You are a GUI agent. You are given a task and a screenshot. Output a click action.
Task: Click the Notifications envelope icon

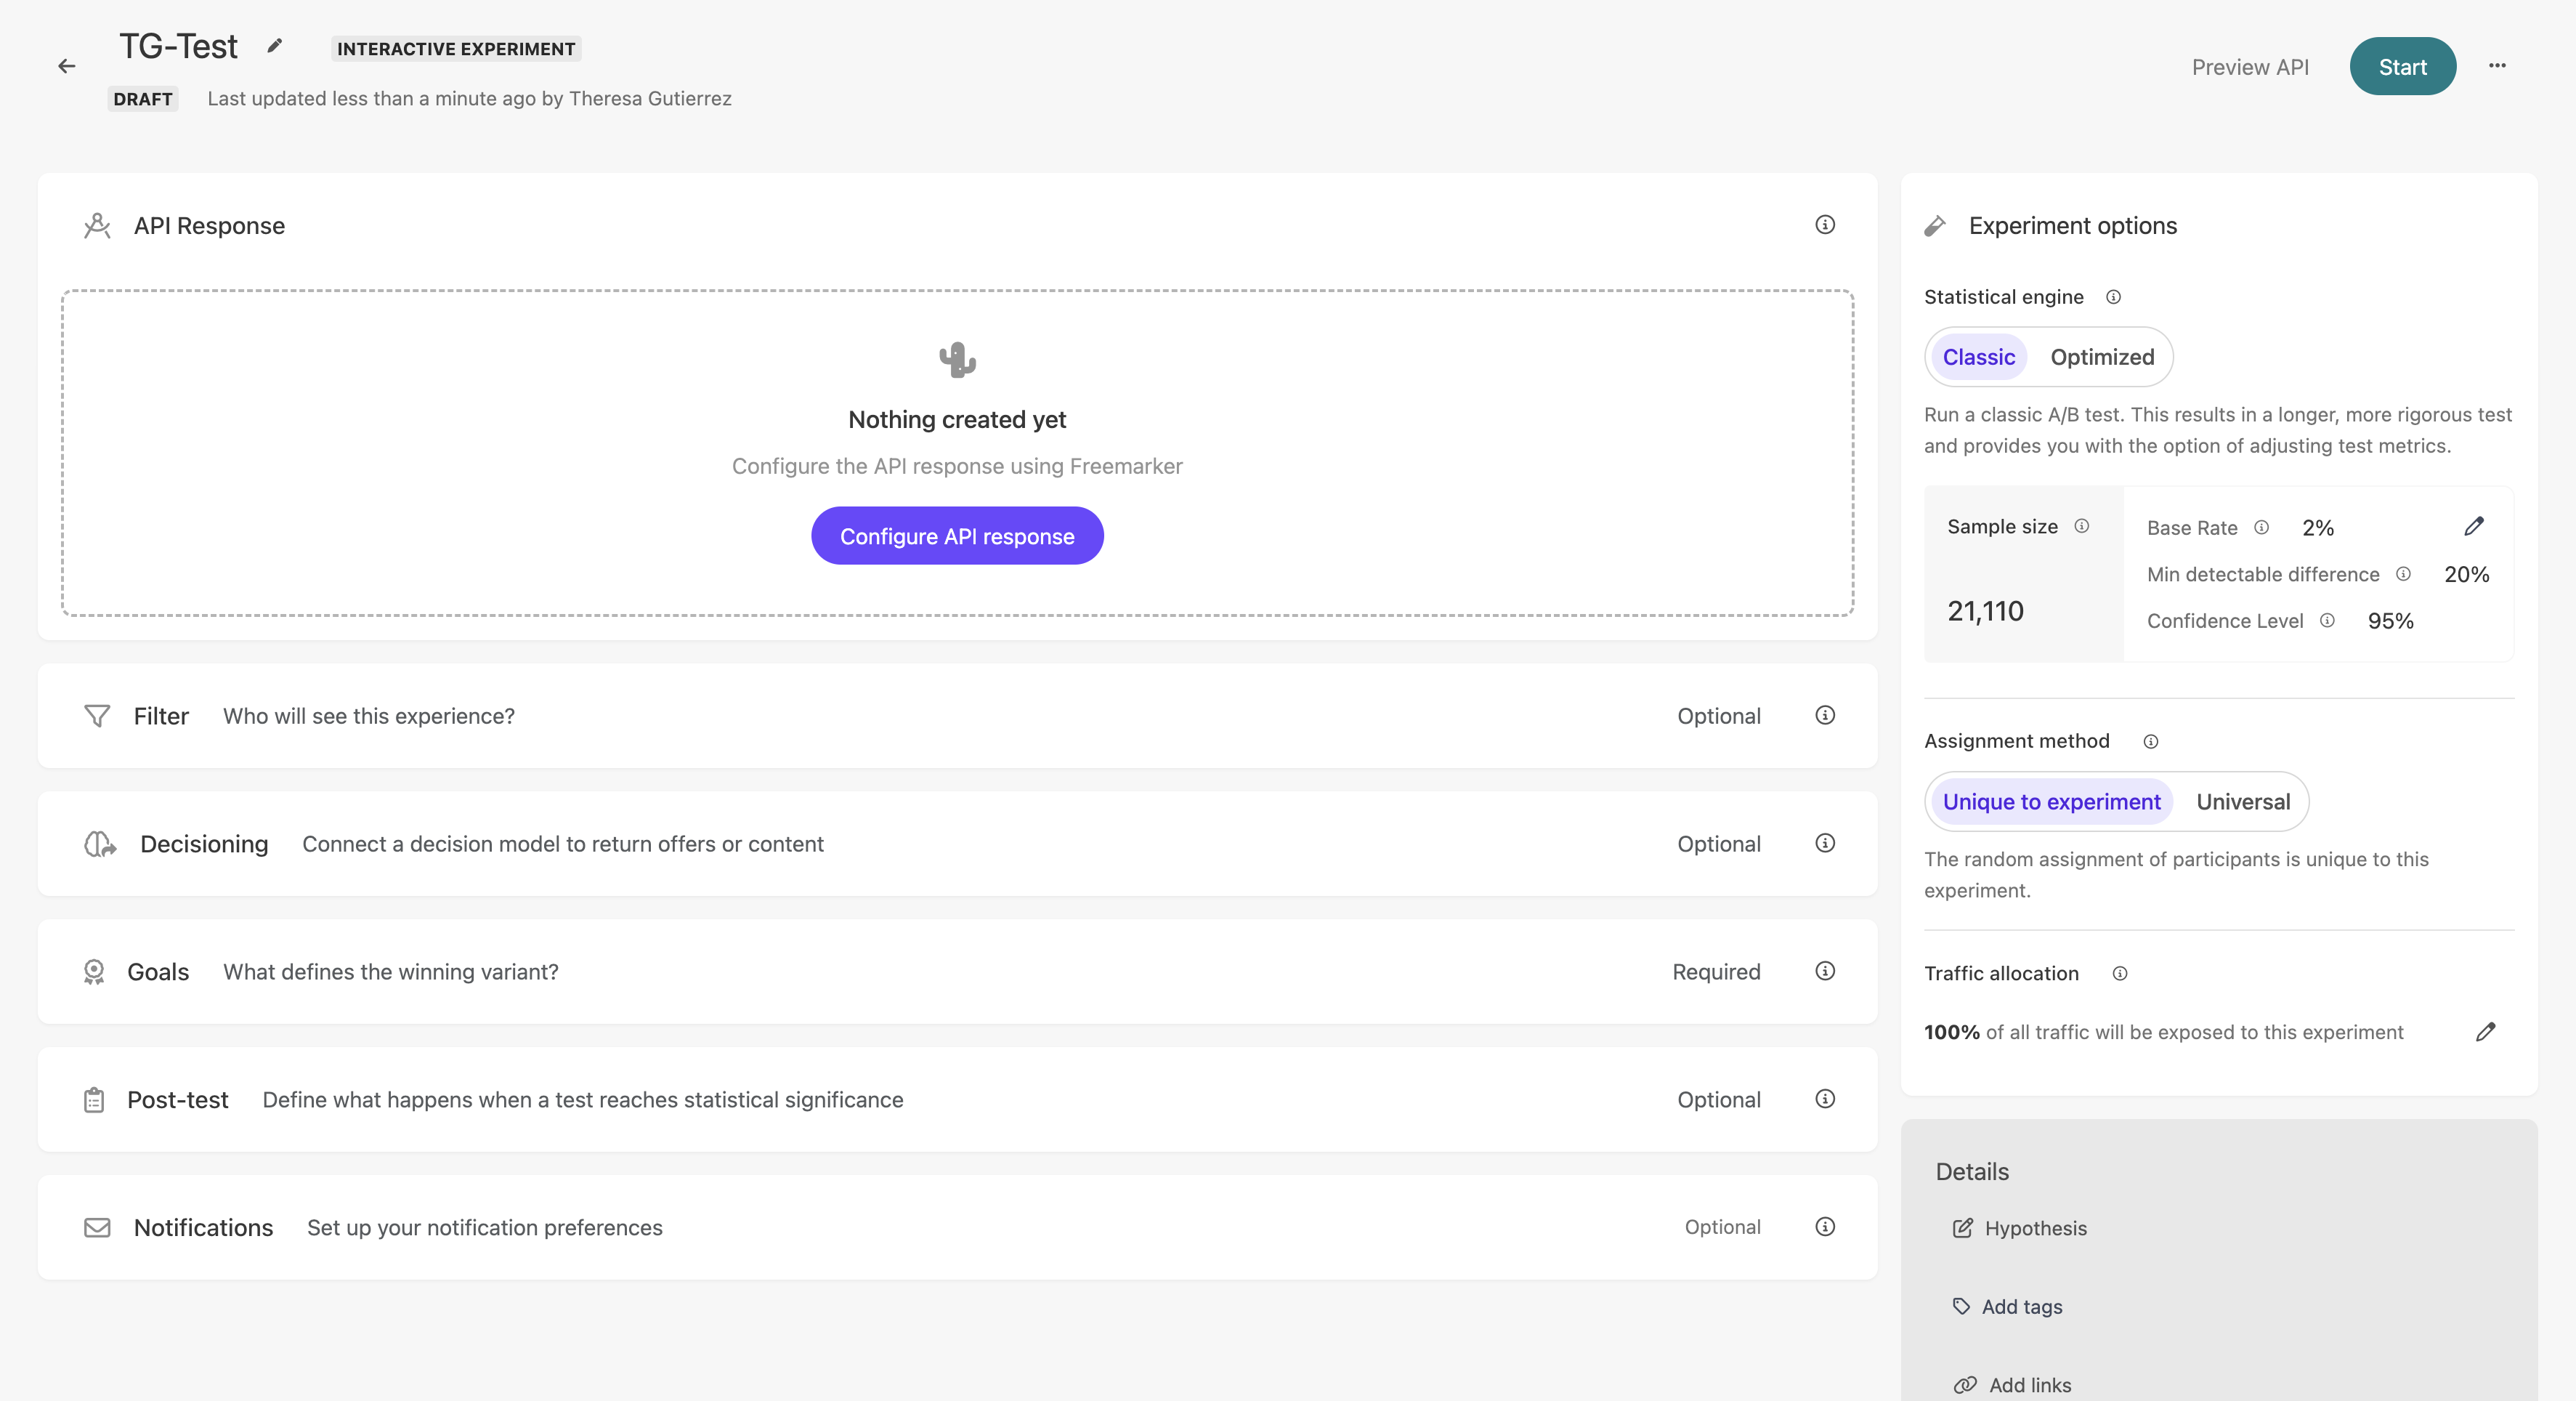tap(96, 1227)
